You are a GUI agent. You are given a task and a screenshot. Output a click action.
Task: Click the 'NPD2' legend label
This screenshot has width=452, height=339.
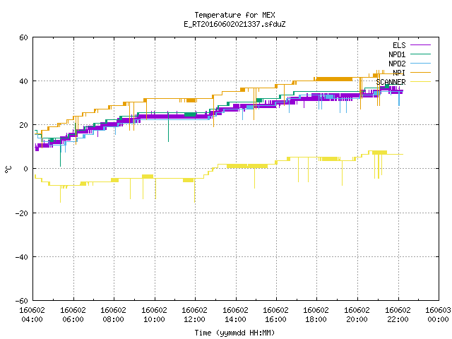(x=397, y=64)
